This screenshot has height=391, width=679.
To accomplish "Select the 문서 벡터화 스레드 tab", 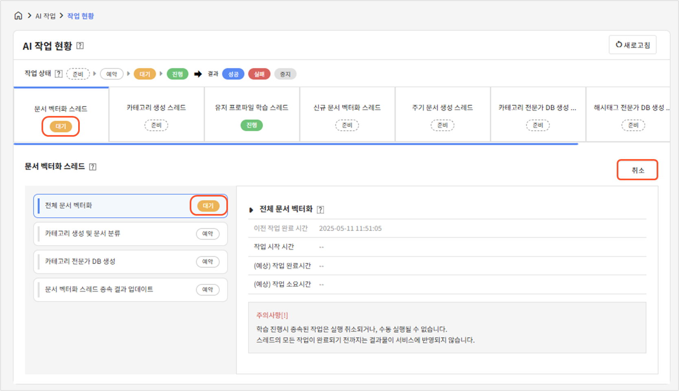I will (x=61, y=115).
